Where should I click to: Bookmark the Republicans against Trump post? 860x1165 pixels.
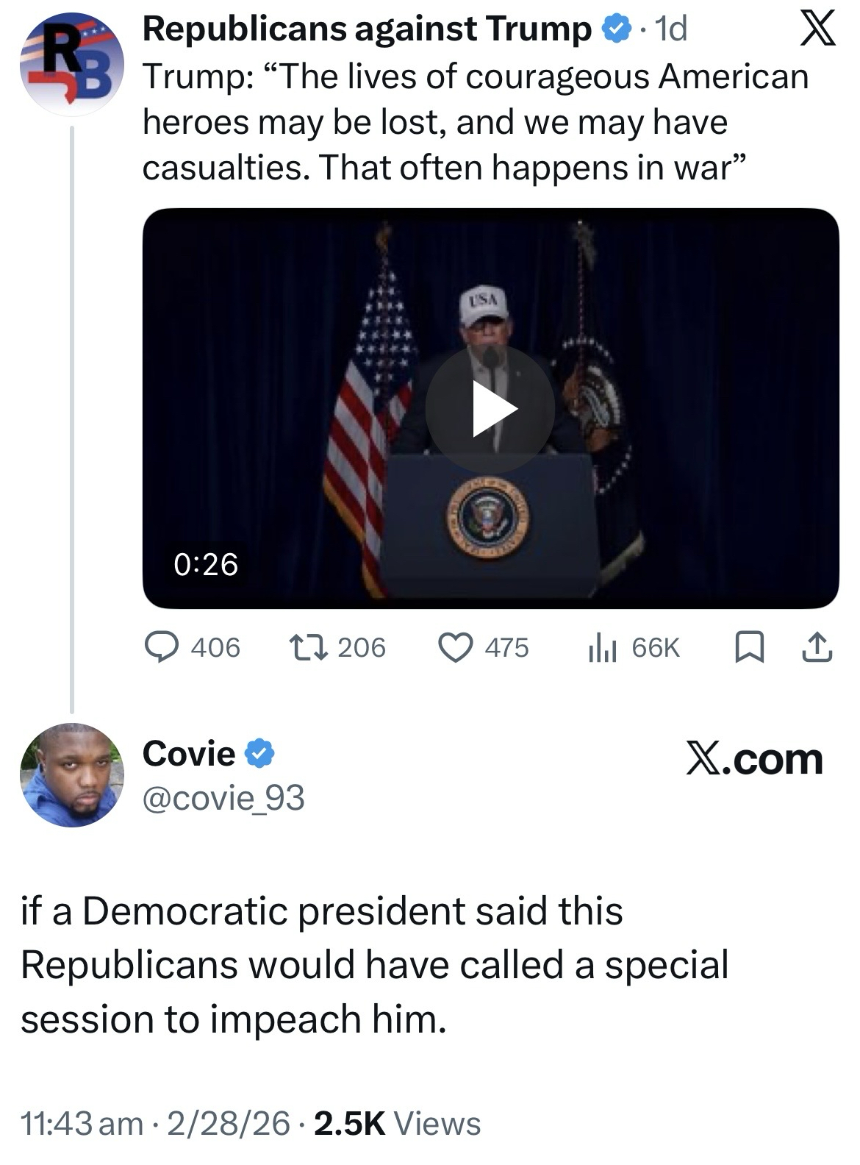coord(748,647)
